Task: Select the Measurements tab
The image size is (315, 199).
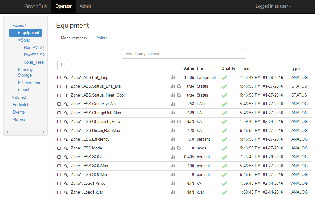Action: [74, 38]
